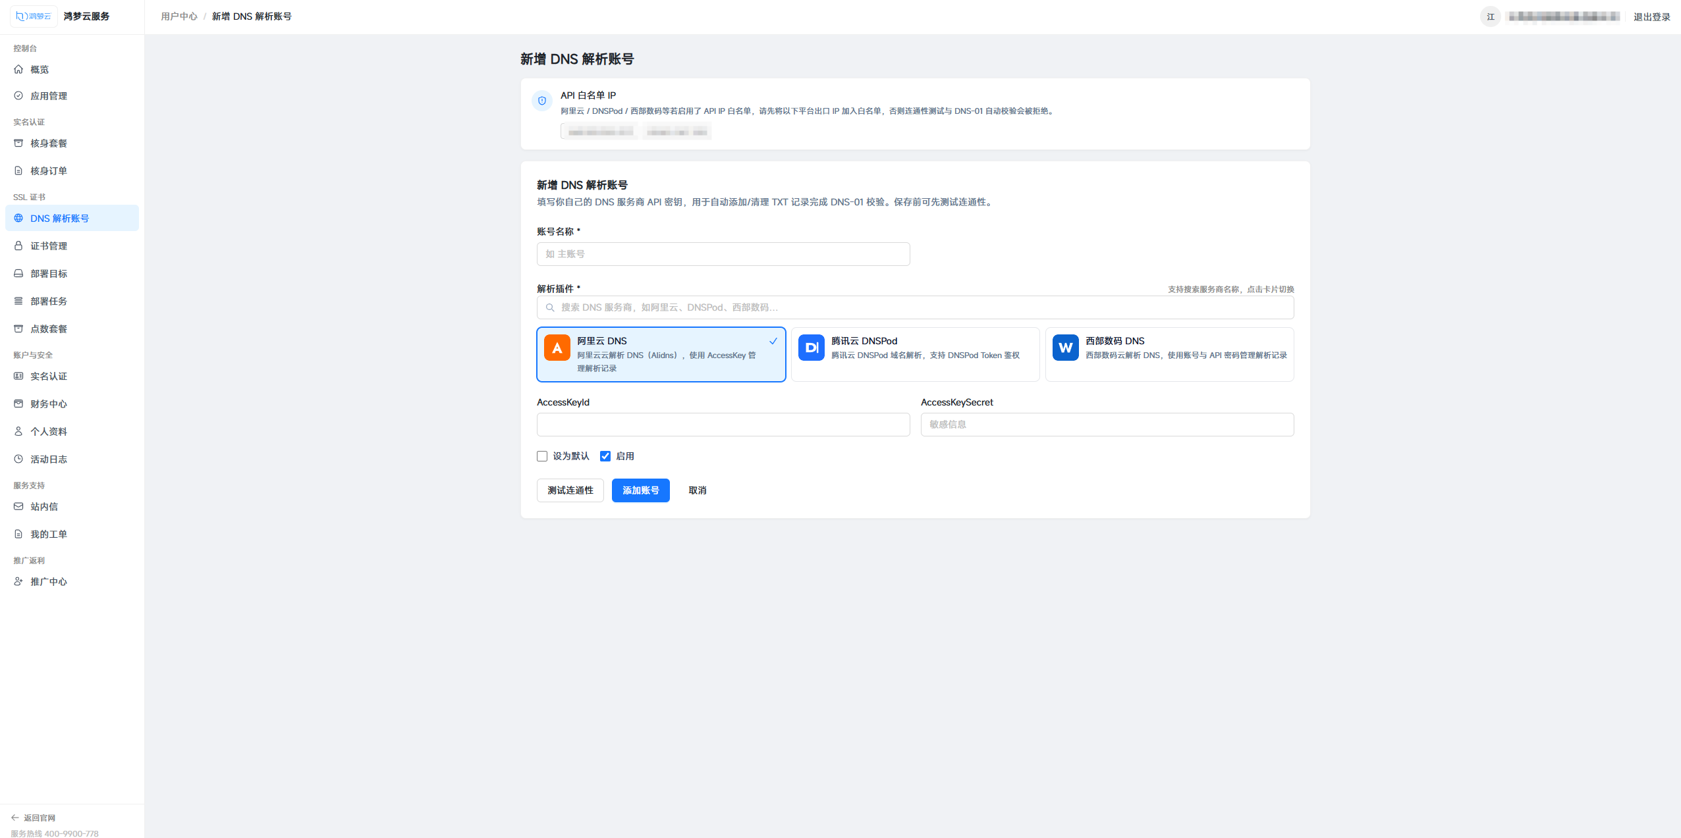Screen dimensions: 1681x838
Task: Click the 核身套餐 sidebar icon
Action: pyautogui.click(x=18, y=143)
